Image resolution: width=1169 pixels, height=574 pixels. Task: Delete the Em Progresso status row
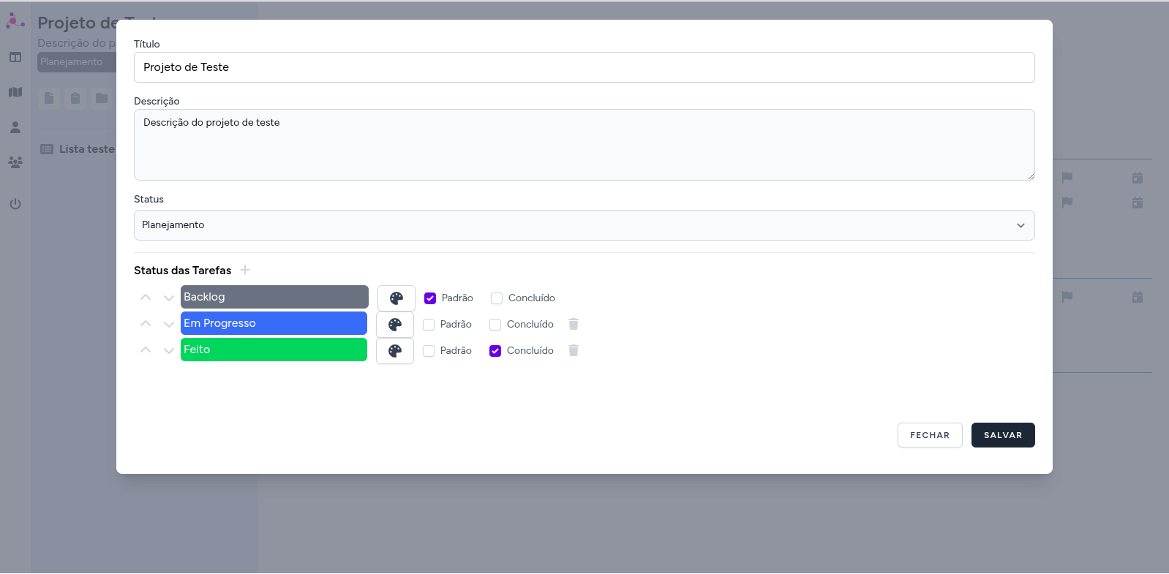(574, 324)
